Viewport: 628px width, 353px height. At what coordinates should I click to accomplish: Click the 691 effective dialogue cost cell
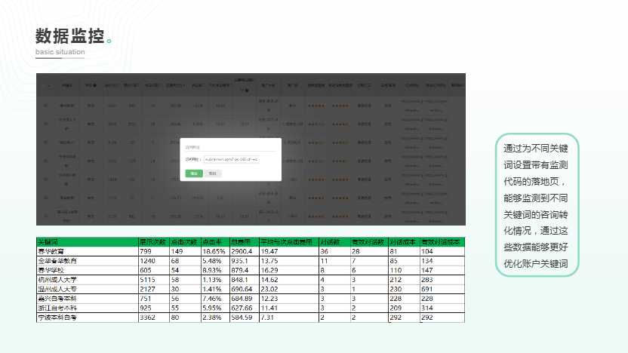coord(442,289)
